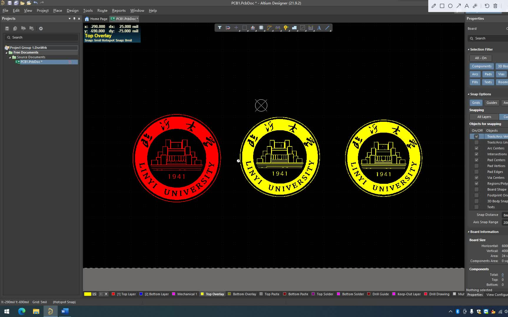
Task: Click the trash delete annotation icon
Action: pos(495,6)
